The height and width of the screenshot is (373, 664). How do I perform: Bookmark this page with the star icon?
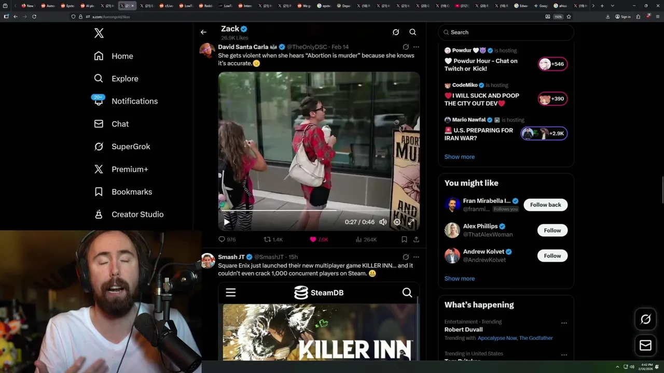569,17
